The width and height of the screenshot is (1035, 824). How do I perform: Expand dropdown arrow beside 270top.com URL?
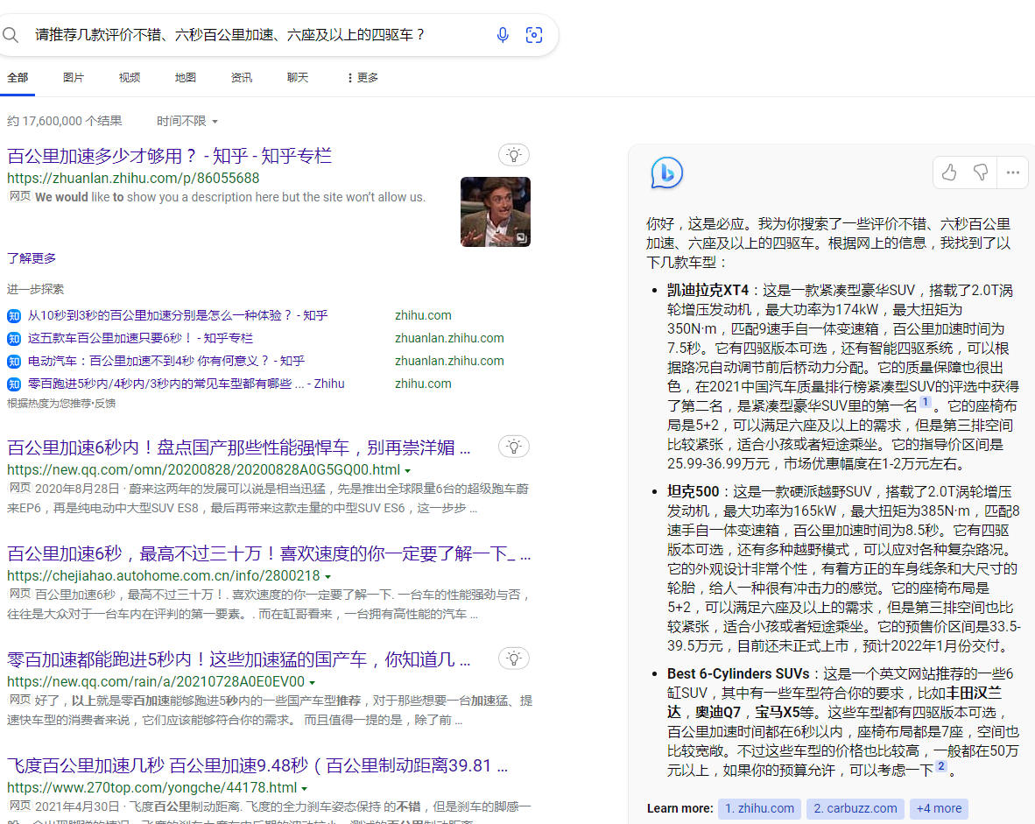[x=305, y=788]
